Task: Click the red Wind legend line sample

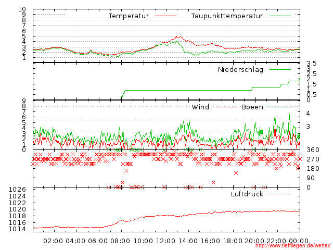Action: (x=226, y=107)
